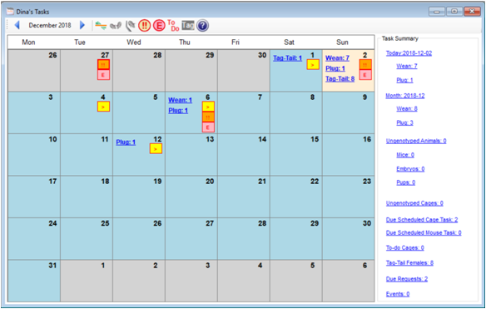Open help with the question mark icon
The image size is (486, 309).
click(202, 26)
